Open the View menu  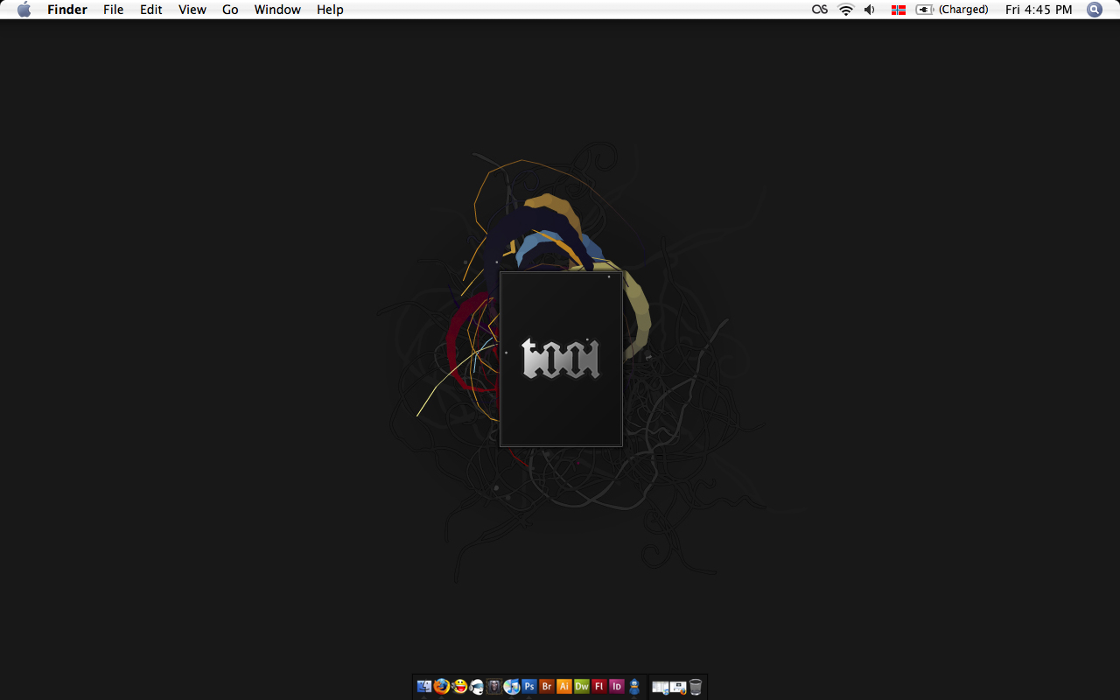192,10
